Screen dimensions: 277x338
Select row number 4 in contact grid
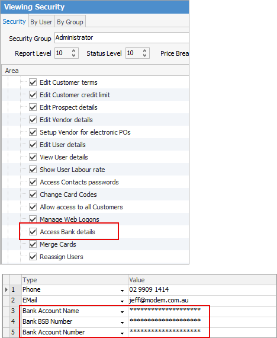tap(15, 321)
